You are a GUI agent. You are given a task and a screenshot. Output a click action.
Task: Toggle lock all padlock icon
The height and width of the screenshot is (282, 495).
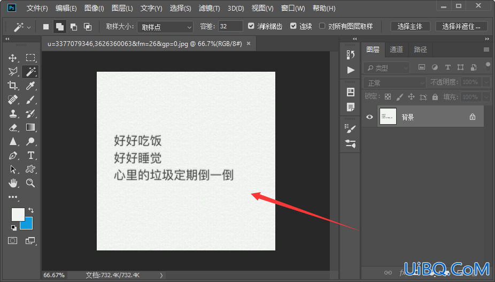pos(435,97)
